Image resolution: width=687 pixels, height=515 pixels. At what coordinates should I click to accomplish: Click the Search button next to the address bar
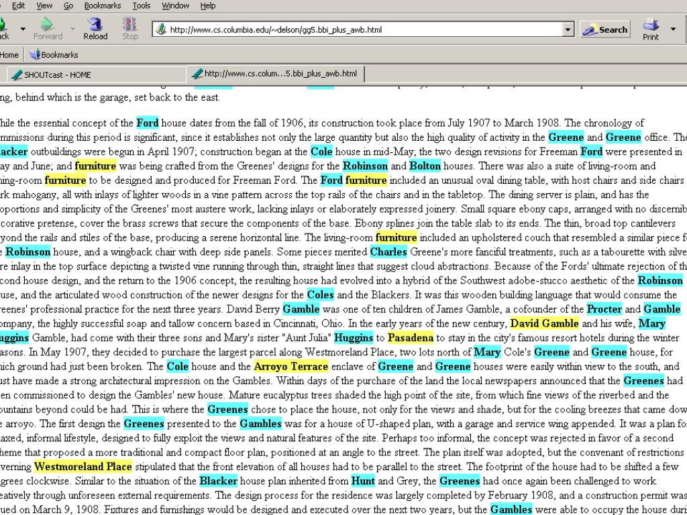click(606, 30)
